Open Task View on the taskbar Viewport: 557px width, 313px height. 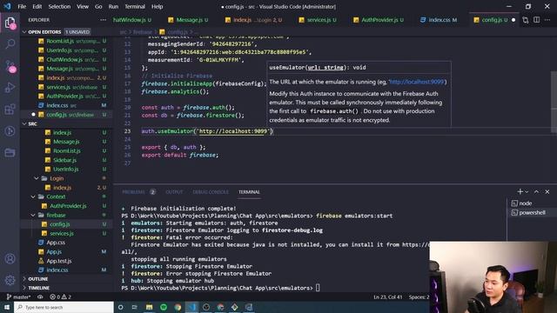coord(135,307)
